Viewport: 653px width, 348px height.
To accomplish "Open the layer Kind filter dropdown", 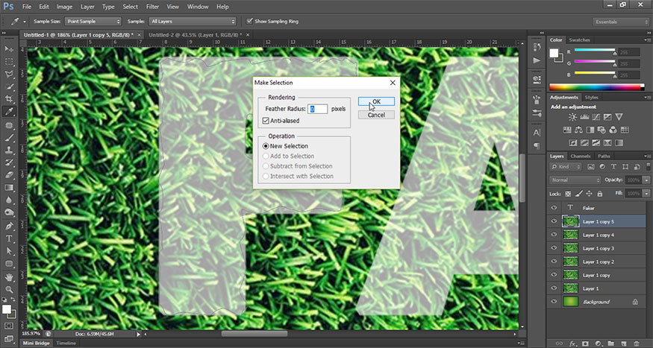I will pyautogui.click(x=566, y=167).
